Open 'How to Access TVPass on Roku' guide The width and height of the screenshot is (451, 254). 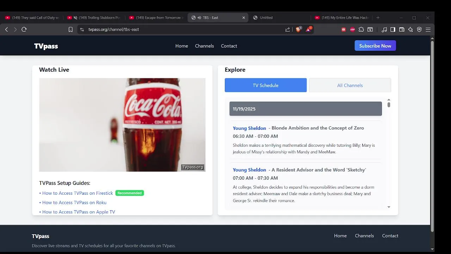pyautogui.click(x=74, y=202)
